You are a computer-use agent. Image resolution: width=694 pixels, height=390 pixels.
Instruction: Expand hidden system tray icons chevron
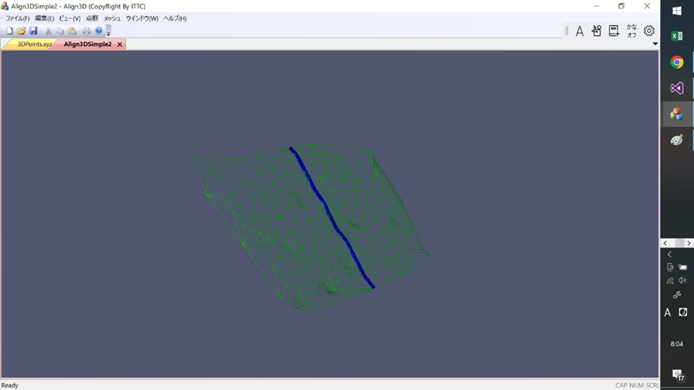click(669, 255)
